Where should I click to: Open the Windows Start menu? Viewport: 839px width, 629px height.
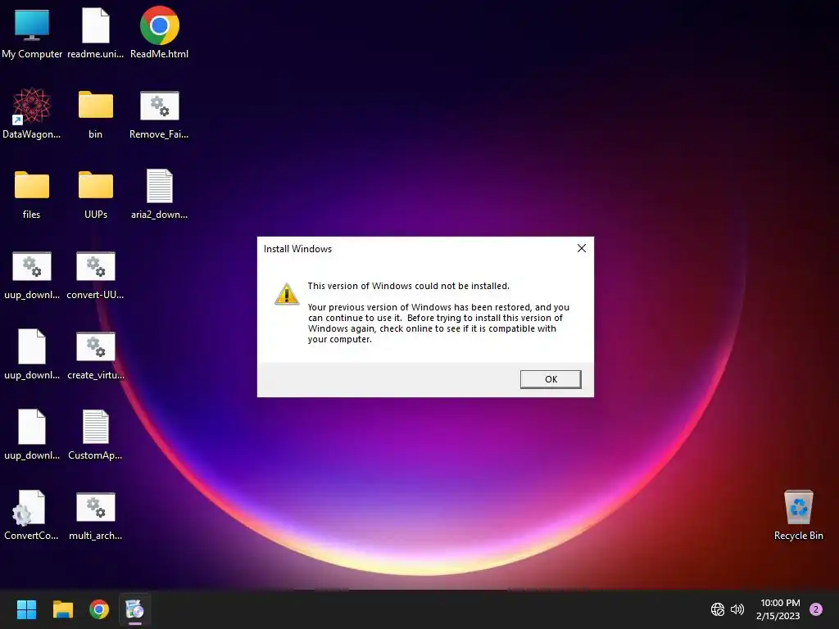tap(26, 609)
